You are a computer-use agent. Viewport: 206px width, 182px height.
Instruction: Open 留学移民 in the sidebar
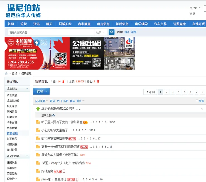tap(12, 139)
